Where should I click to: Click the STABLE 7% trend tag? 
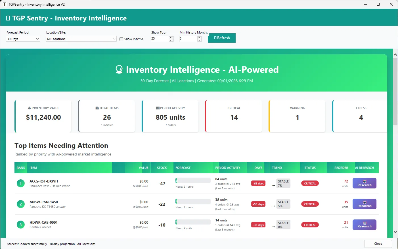[283, 183]
